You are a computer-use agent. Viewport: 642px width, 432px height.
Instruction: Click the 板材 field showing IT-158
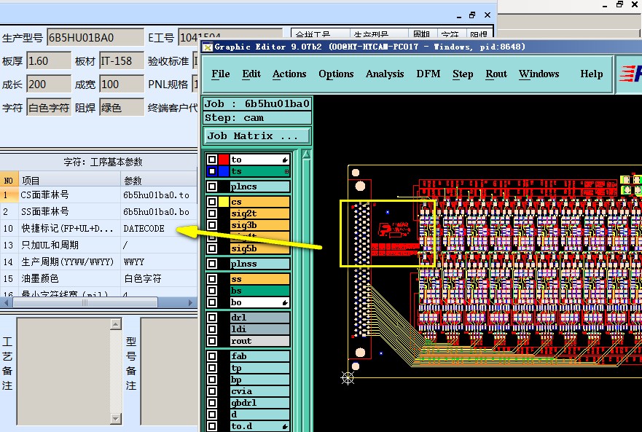pyautogui.click(x=122, y=61)
